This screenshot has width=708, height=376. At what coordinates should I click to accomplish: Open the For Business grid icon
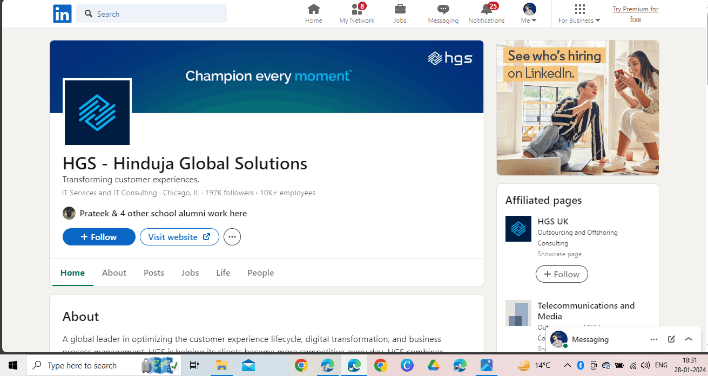579,10
